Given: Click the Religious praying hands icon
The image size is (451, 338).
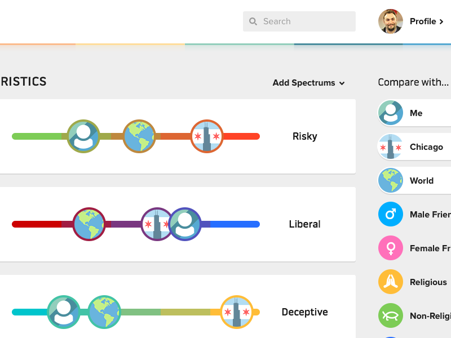Looking at the screenshot, I should pyautogui.click(x=391, y=282).
